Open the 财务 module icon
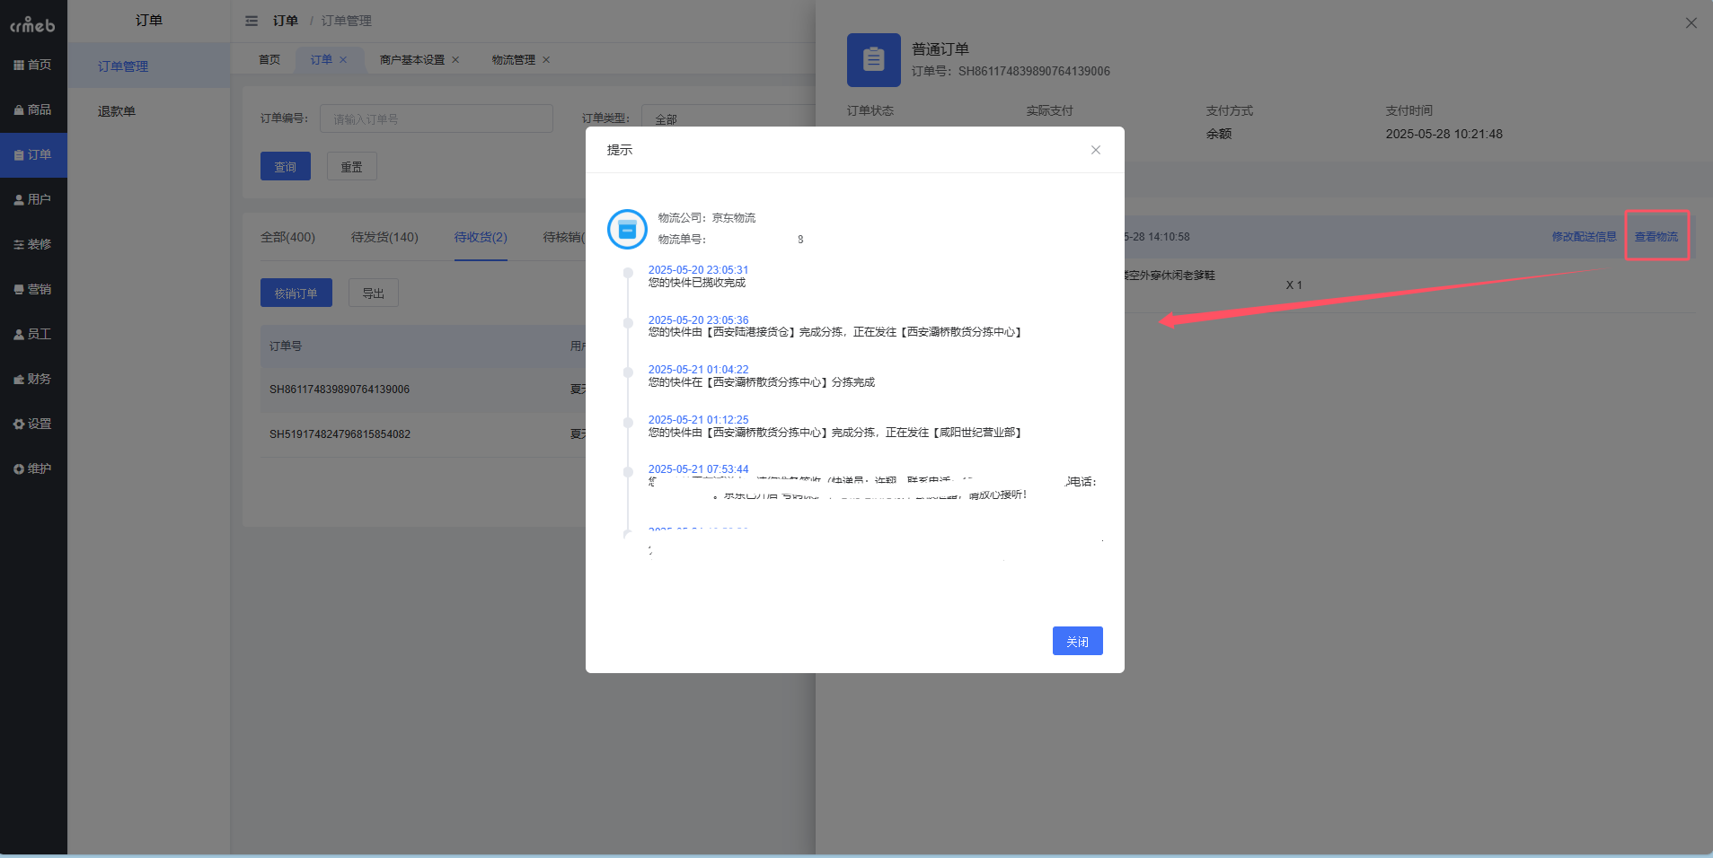The height and width of the screenshot is (858, 1713). tap(33, 378)
